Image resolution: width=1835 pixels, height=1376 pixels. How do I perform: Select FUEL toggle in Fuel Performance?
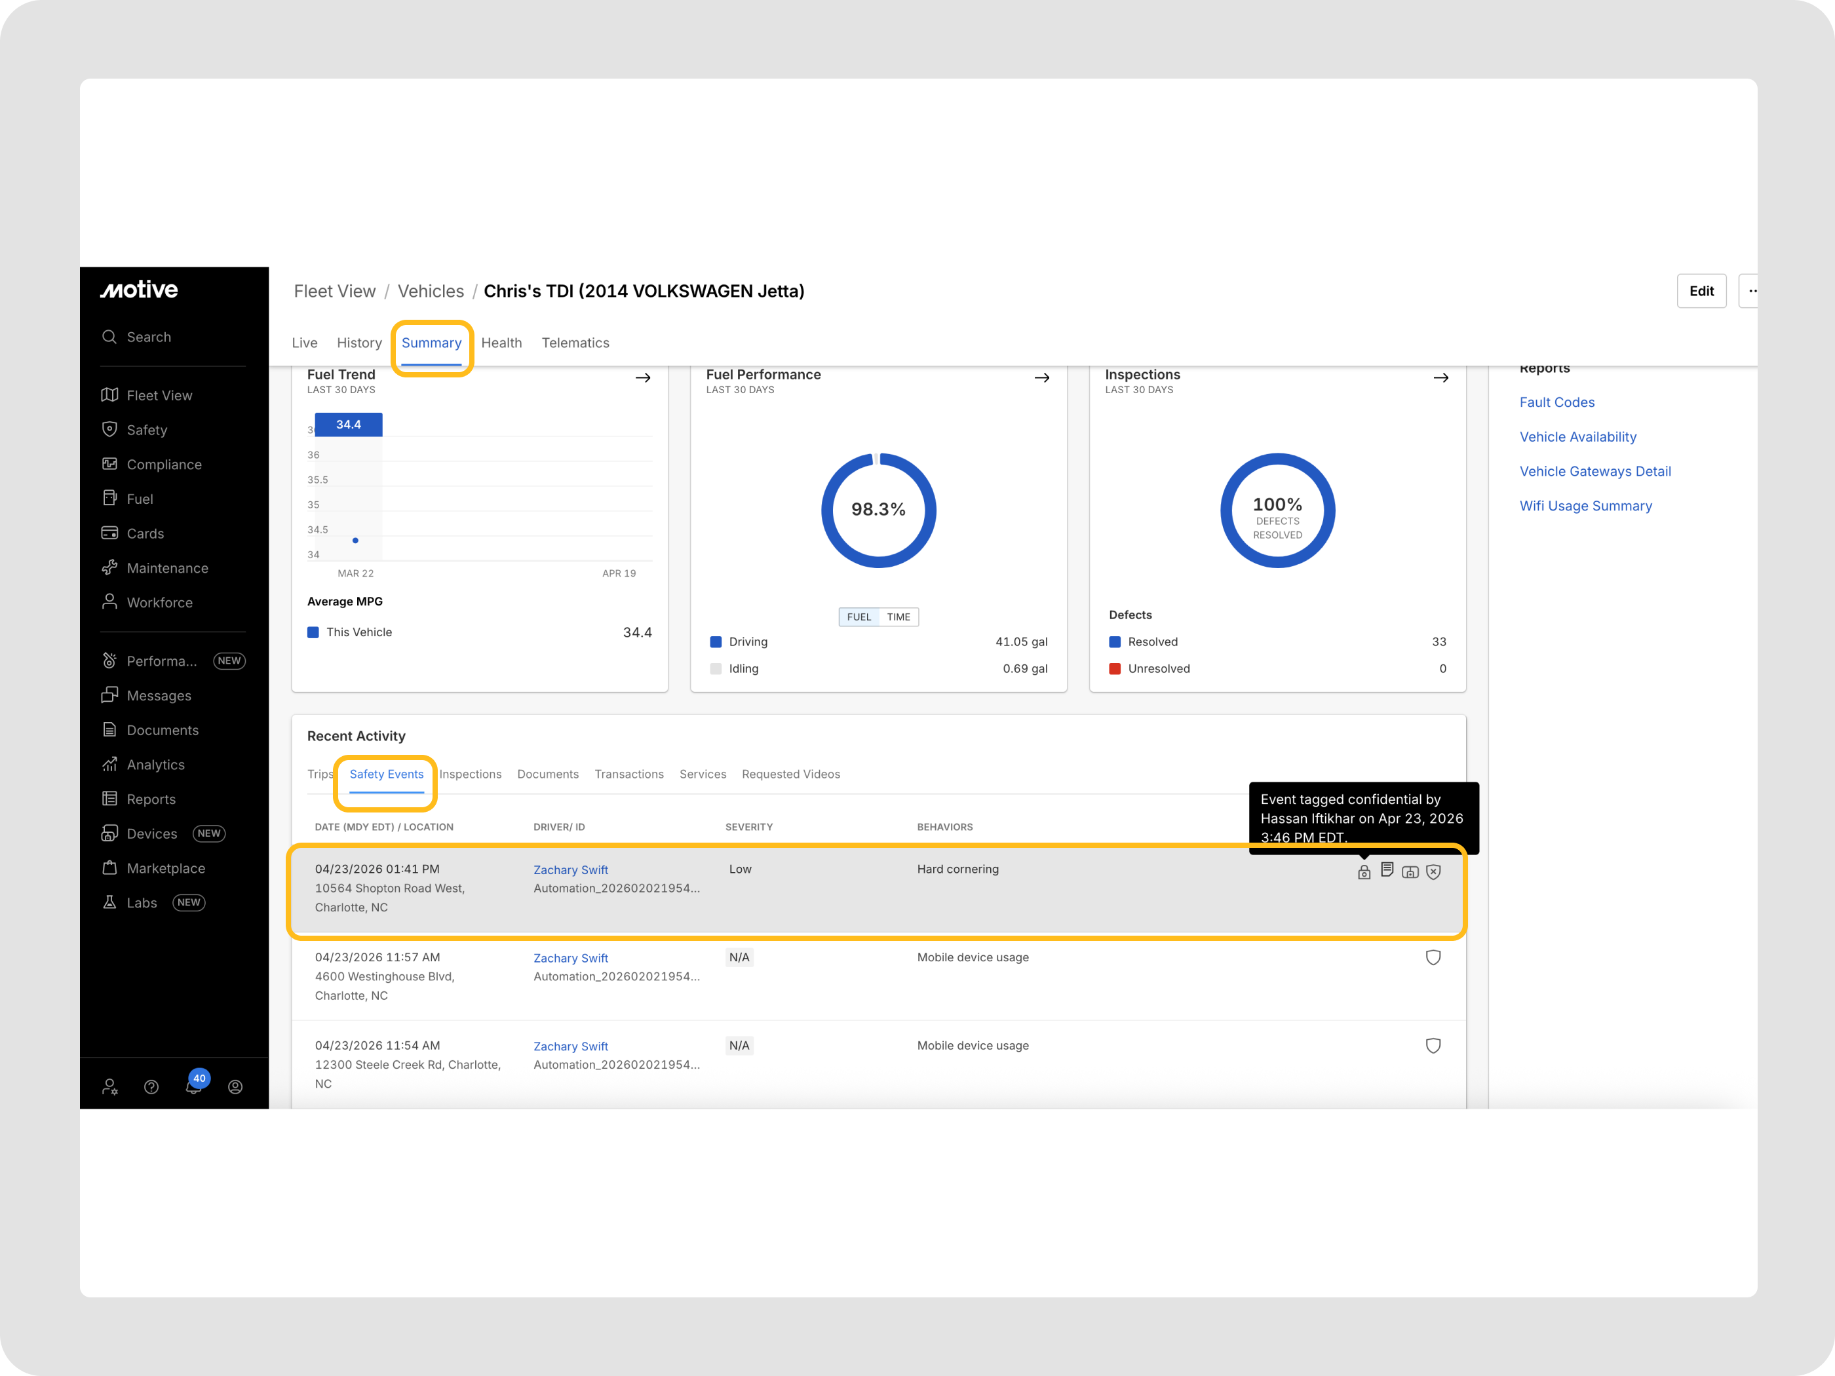point(859,617)
